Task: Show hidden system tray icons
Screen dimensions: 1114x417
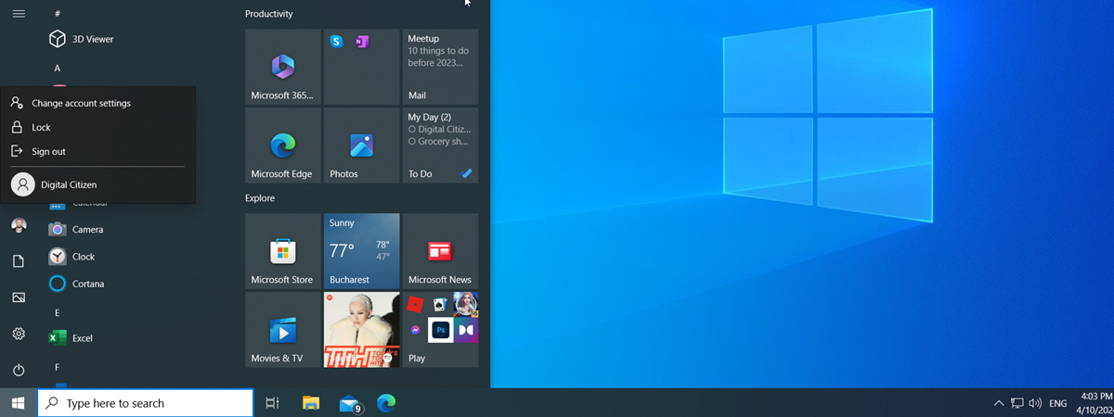Action: tap(999, 403)
